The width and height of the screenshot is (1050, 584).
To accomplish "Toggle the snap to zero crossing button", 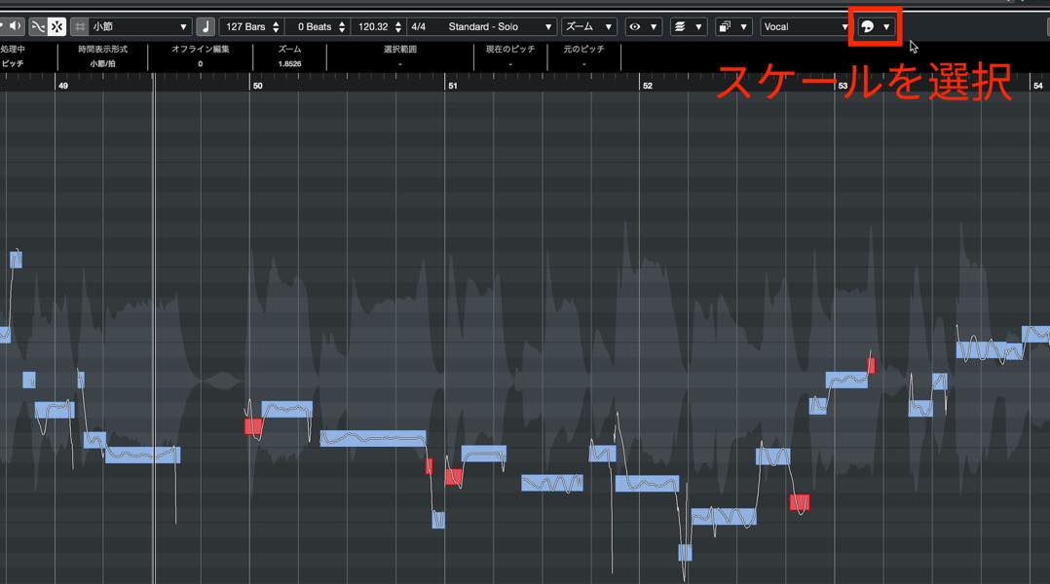I will pyautogui.click(x=38, y=26).
